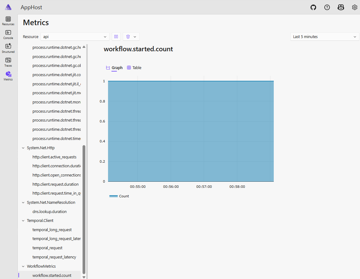Open the trash clear-data dropdown menu
Viewport: 360px width, 279px height.
[131, 37]
